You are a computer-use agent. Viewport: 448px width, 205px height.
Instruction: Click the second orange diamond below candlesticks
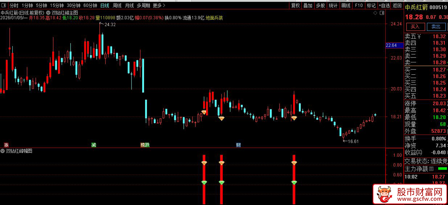[221, 118]
